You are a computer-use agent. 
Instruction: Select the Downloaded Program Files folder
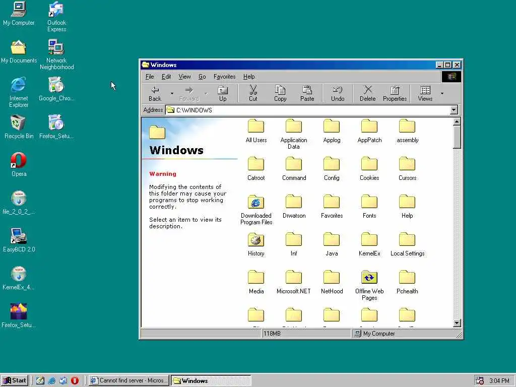coord(256,210)
